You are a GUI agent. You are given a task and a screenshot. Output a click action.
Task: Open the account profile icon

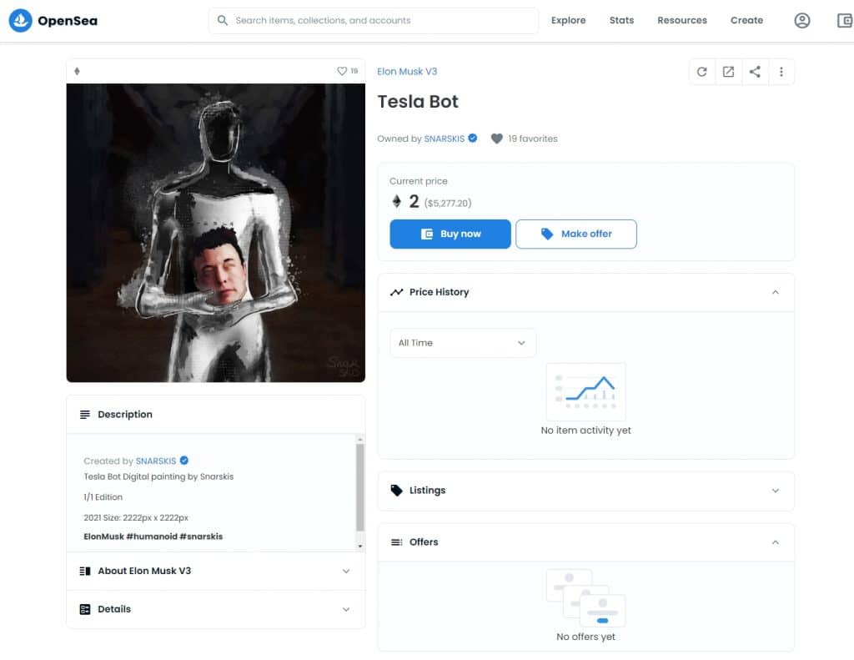coord(801,21)
